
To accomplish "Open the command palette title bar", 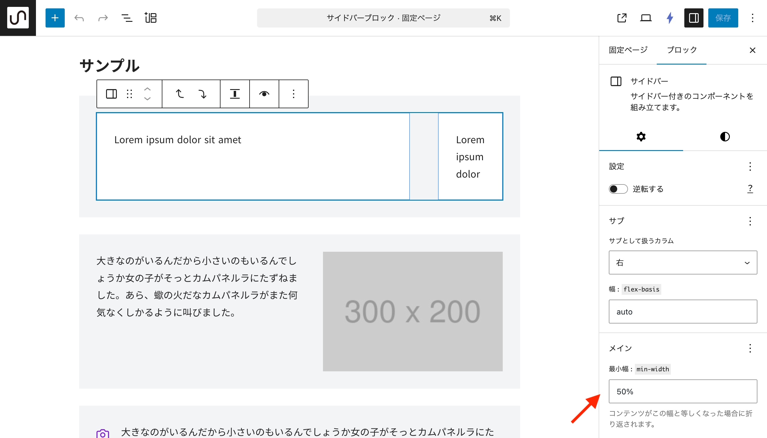I will click(x=383, y=18).
